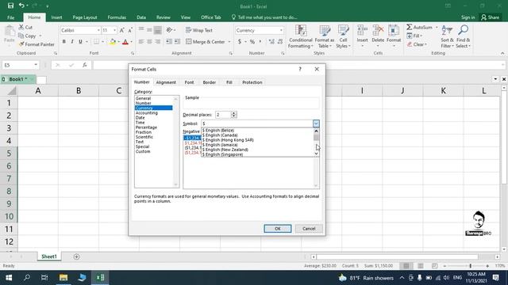The image size is (508, 285).
Task: Click Decrease Font Size icon
Action: [130, 30]
